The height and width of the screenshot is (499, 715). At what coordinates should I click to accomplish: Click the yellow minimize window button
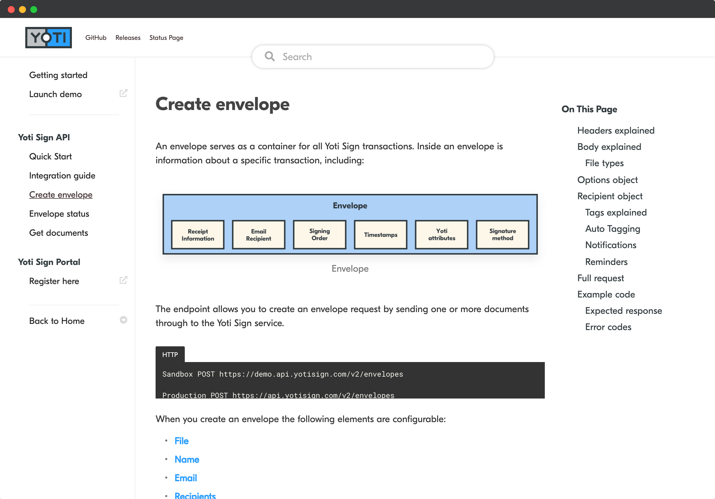coord(22,9)
